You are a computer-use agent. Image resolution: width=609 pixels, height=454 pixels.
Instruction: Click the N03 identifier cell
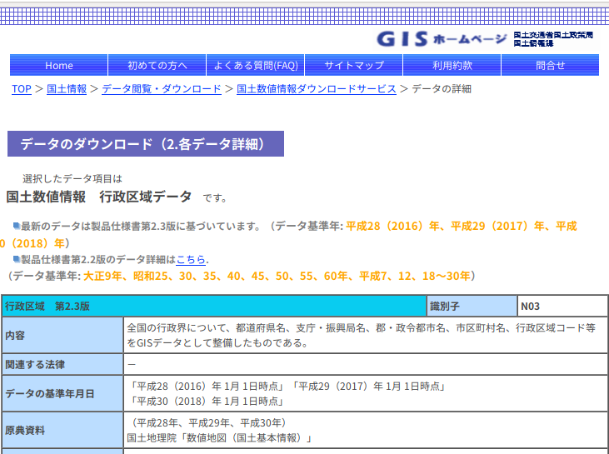tap(562, 306)
